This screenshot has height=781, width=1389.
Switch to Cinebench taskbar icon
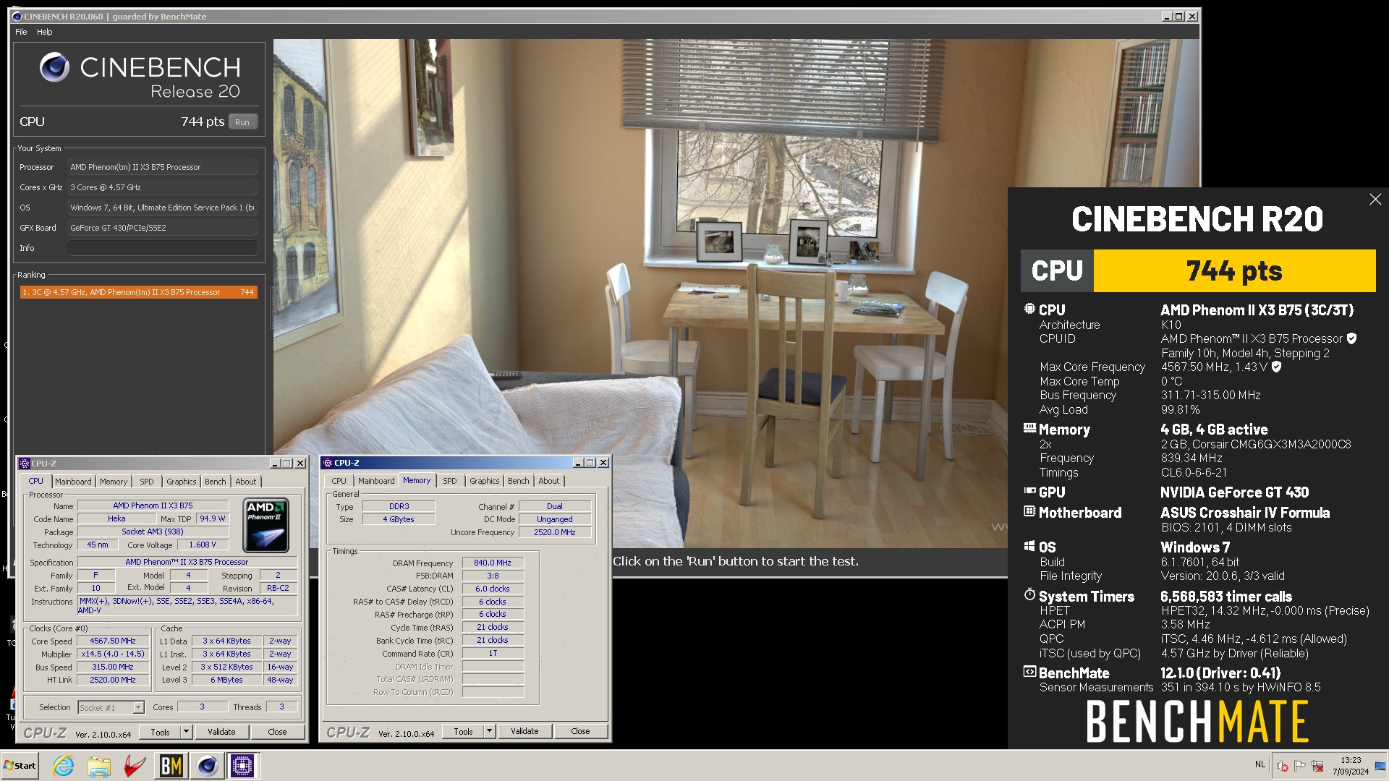click(x=207, y=765)
